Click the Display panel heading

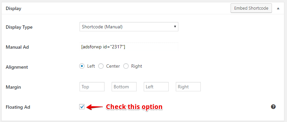click(14, 9)
